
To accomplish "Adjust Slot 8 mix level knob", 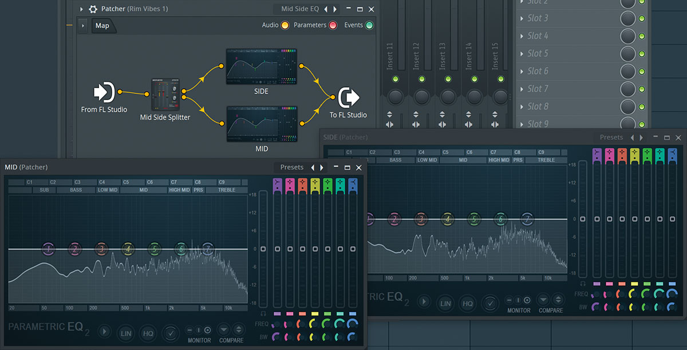I will (x=628, y=107).
